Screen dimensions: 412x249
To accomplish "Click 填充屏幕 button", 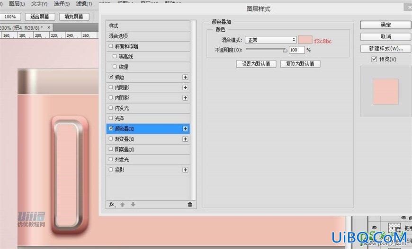I will [74, 17].
